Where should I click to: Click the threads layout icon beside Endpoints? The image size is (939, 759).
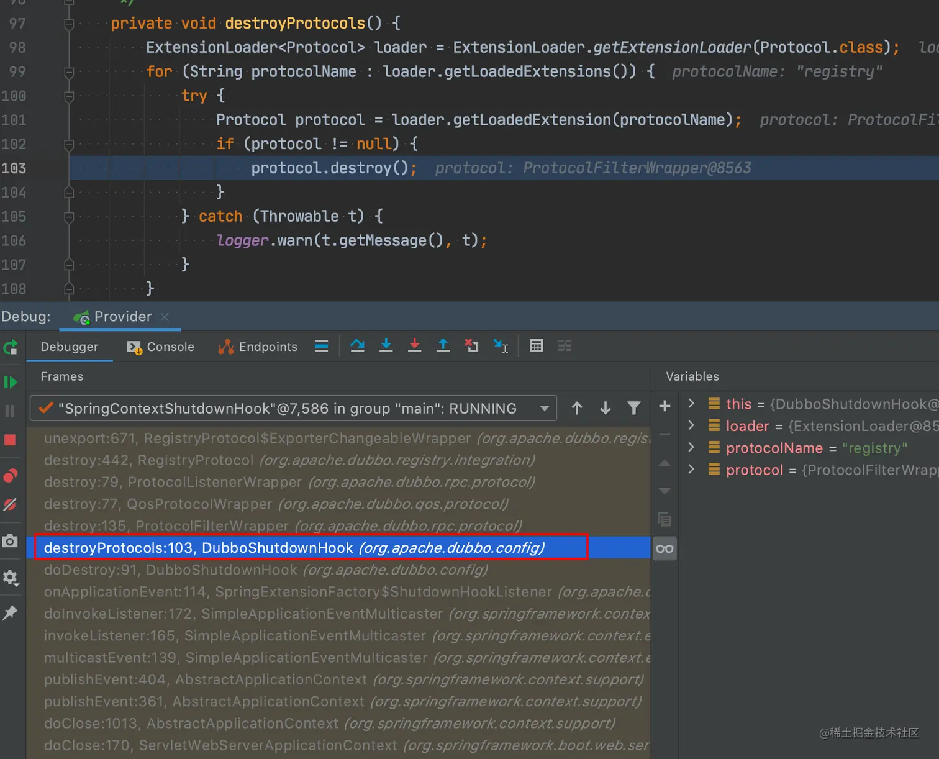tap(321, 346)
